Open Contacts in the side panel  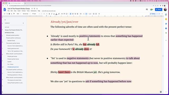coord(166,28)
